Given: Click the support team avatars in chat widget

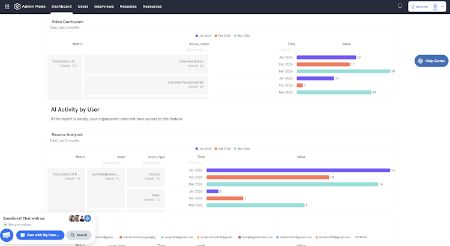Looking at the screenshot, I should coord(80,218).
